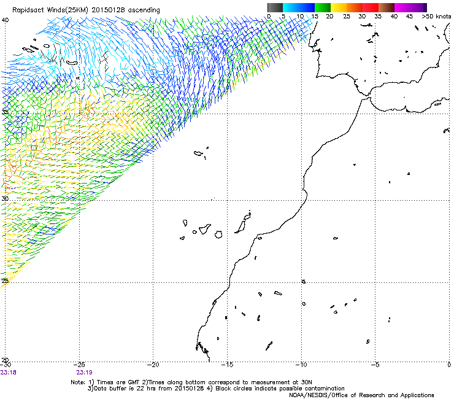Click the NOAA/NESDIS credit text
Image resolution: width=454 pixels, height=399 pixels.
[x=361, y=395]
